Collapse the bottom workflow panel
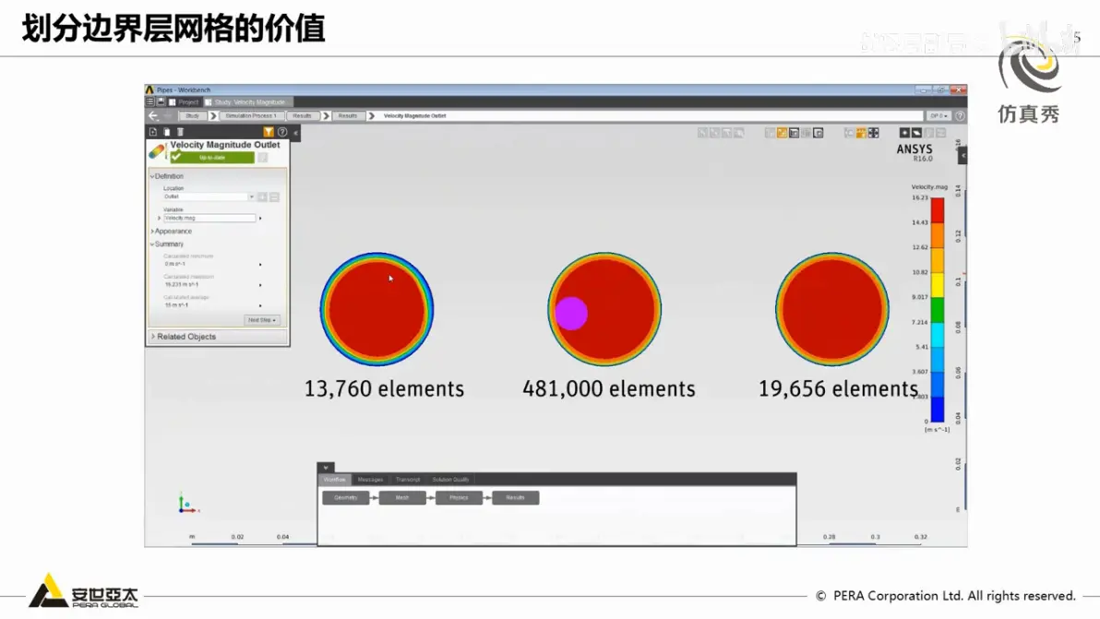 [326, 468]
